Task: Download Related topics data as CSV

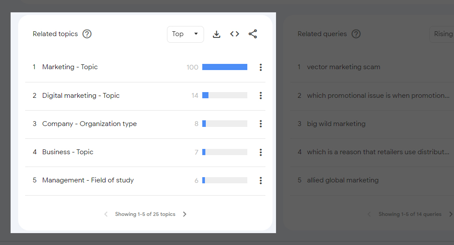Action: click(216, 34)
